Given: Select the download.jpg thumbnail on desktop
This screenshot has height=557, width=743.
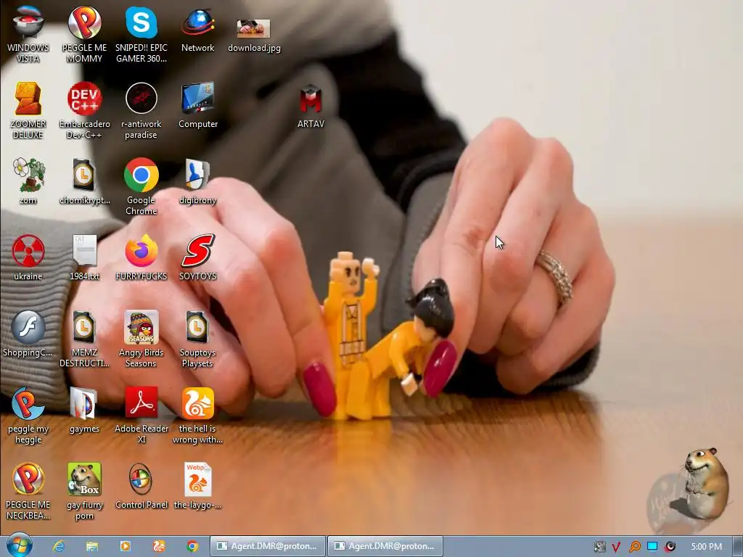Looking at the screenshot, I should pyautogui.click(x=254, y=35).
